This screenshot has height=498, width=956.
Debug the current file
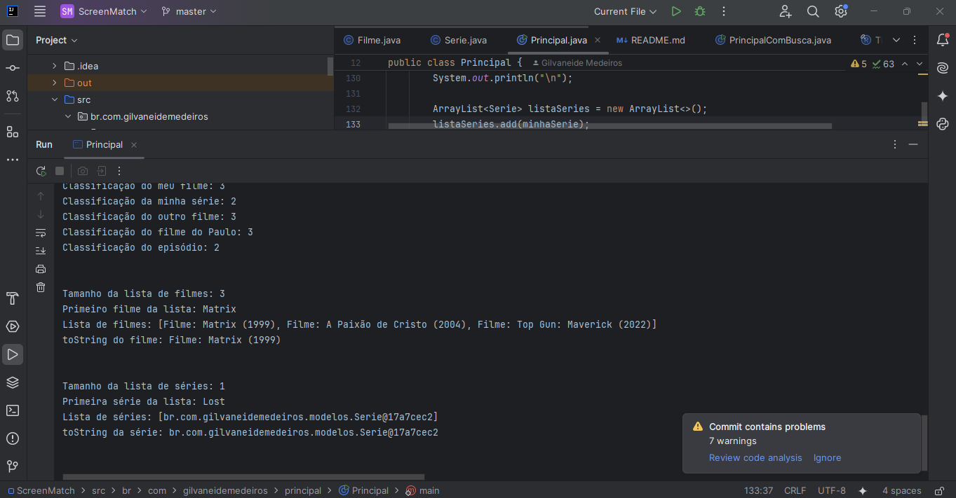point(700,11)
